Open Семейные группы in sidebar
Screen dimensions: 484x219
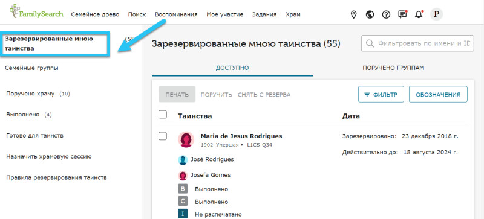pyautogui.click(x=32, y=68)
